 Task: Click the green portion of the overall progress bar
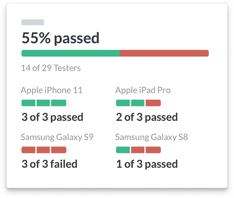tap(70, 53)
